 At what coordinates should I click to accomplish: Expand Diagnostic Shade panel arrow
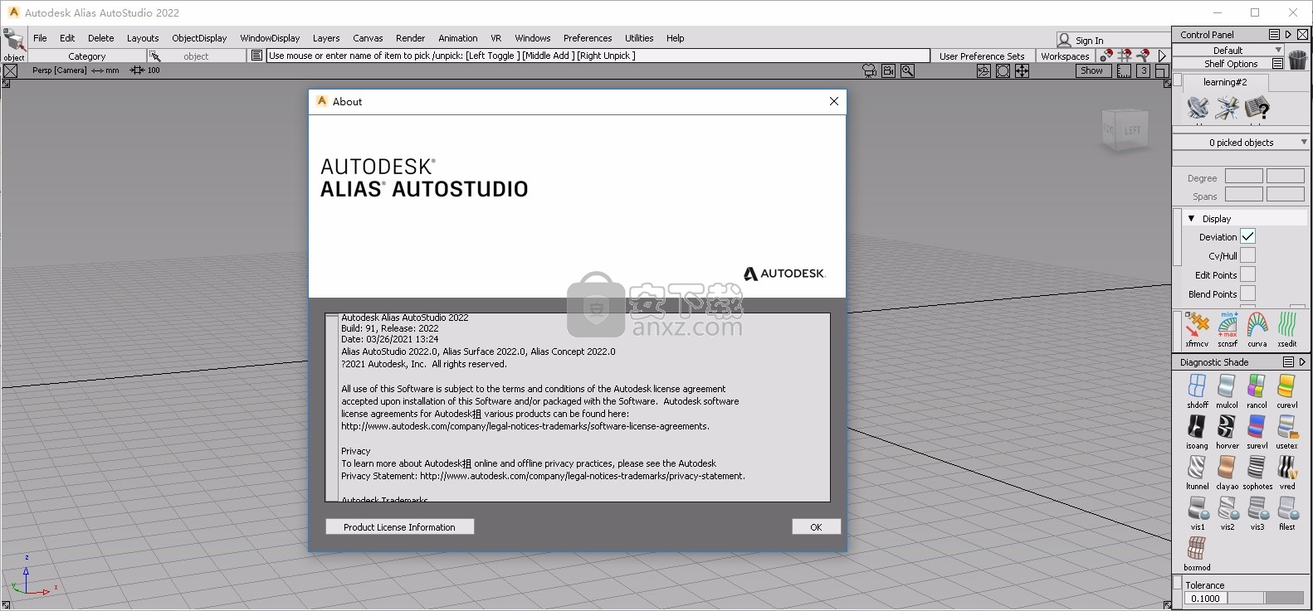[x=1302, y=362]
